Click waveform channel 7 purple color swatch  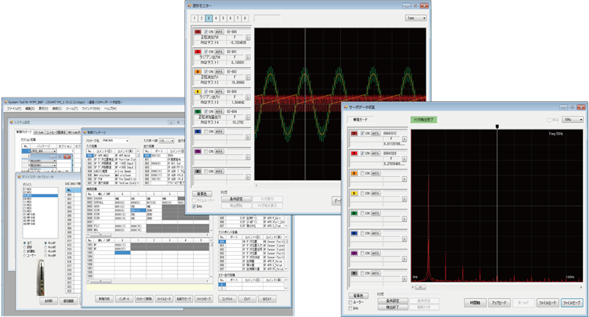coord(198,151)
